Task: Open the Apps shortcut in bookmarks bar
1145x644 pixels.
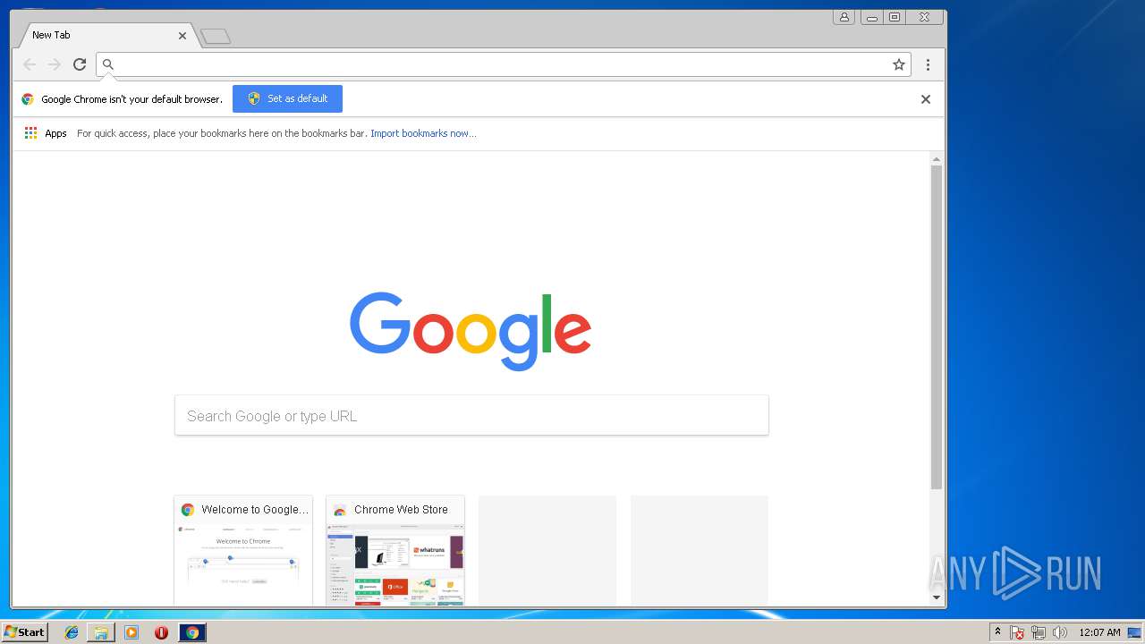Action: tap(46, 133)
